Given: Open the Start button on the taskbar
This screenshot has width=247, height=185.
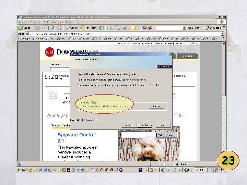Looking at the screenshot, I should [x=22, y=170].
